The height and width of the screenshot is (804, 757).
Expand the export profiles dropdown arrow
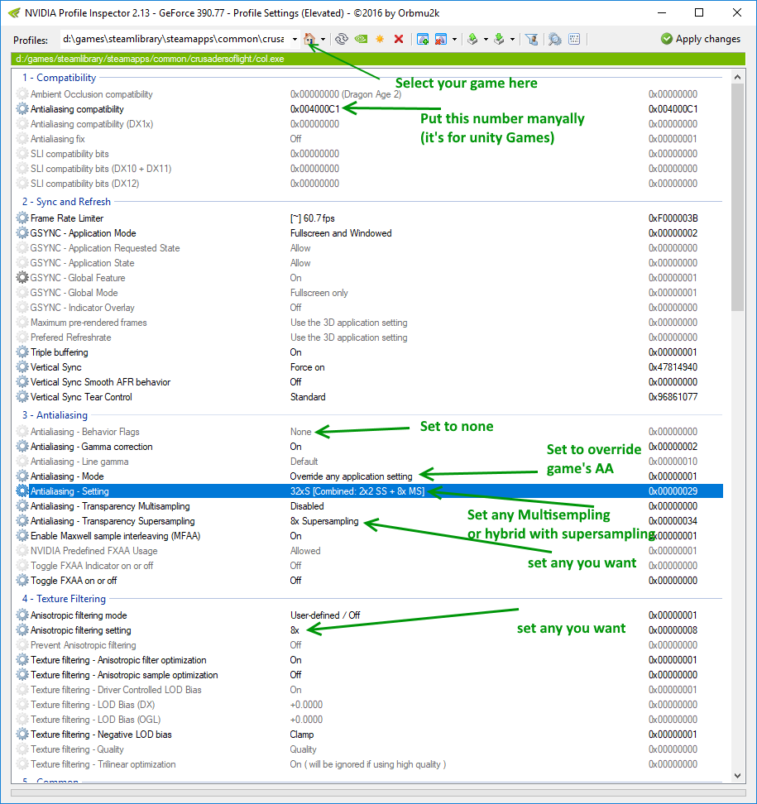pyautogui.click(x=486, y=40)
